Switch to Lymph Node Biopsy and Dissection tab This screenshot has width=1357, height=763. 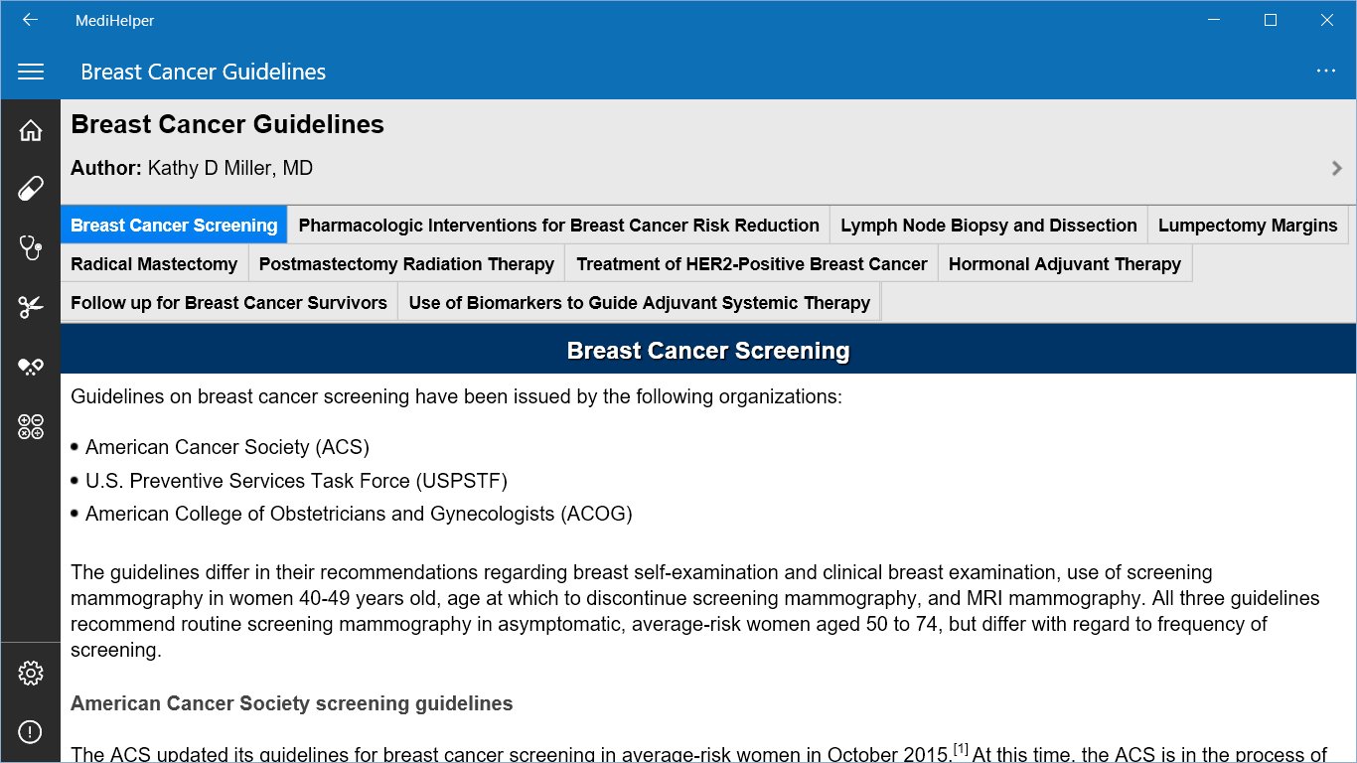[x=988, y=226]
